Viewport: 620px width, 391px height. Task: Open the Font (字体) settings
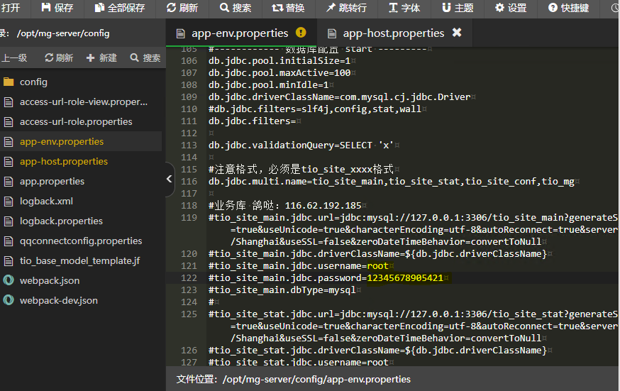tap(404, 8)
